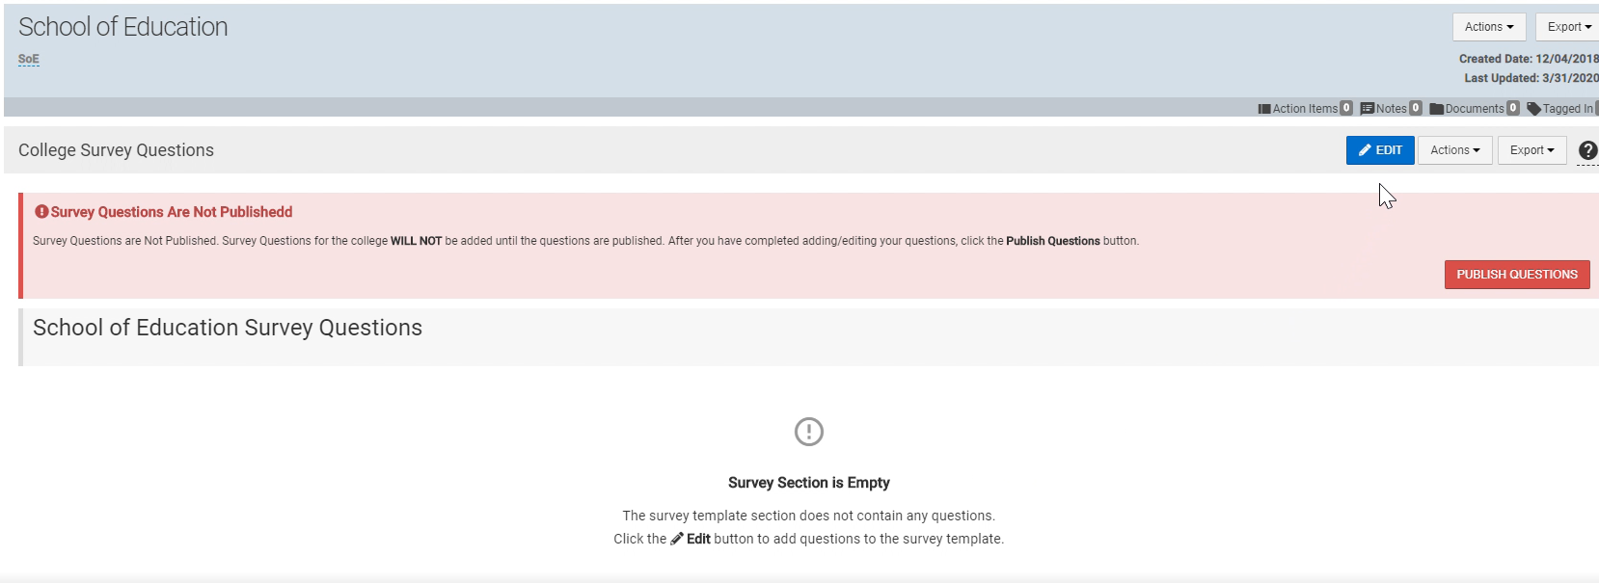Click the Documents folder icon
Screen dimensions: 1599x583
(x=1436, y=109)
